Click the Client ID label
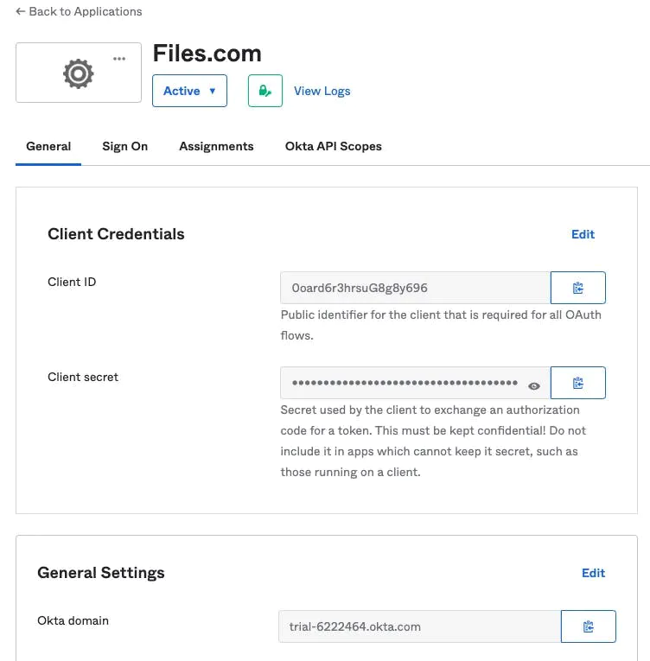The height and width of the screenshot is (661, 650). tap(72, 282)
